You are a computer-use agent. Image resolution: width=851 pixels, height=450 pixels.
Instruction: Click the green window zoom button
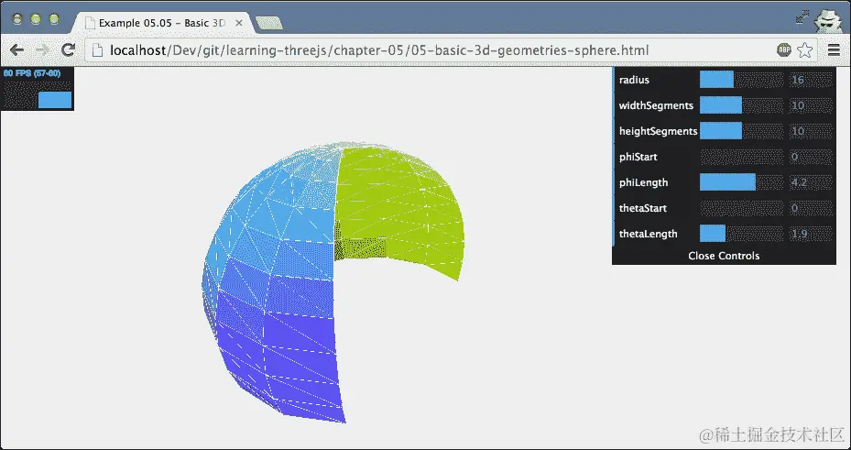click(x=54, y=19)
